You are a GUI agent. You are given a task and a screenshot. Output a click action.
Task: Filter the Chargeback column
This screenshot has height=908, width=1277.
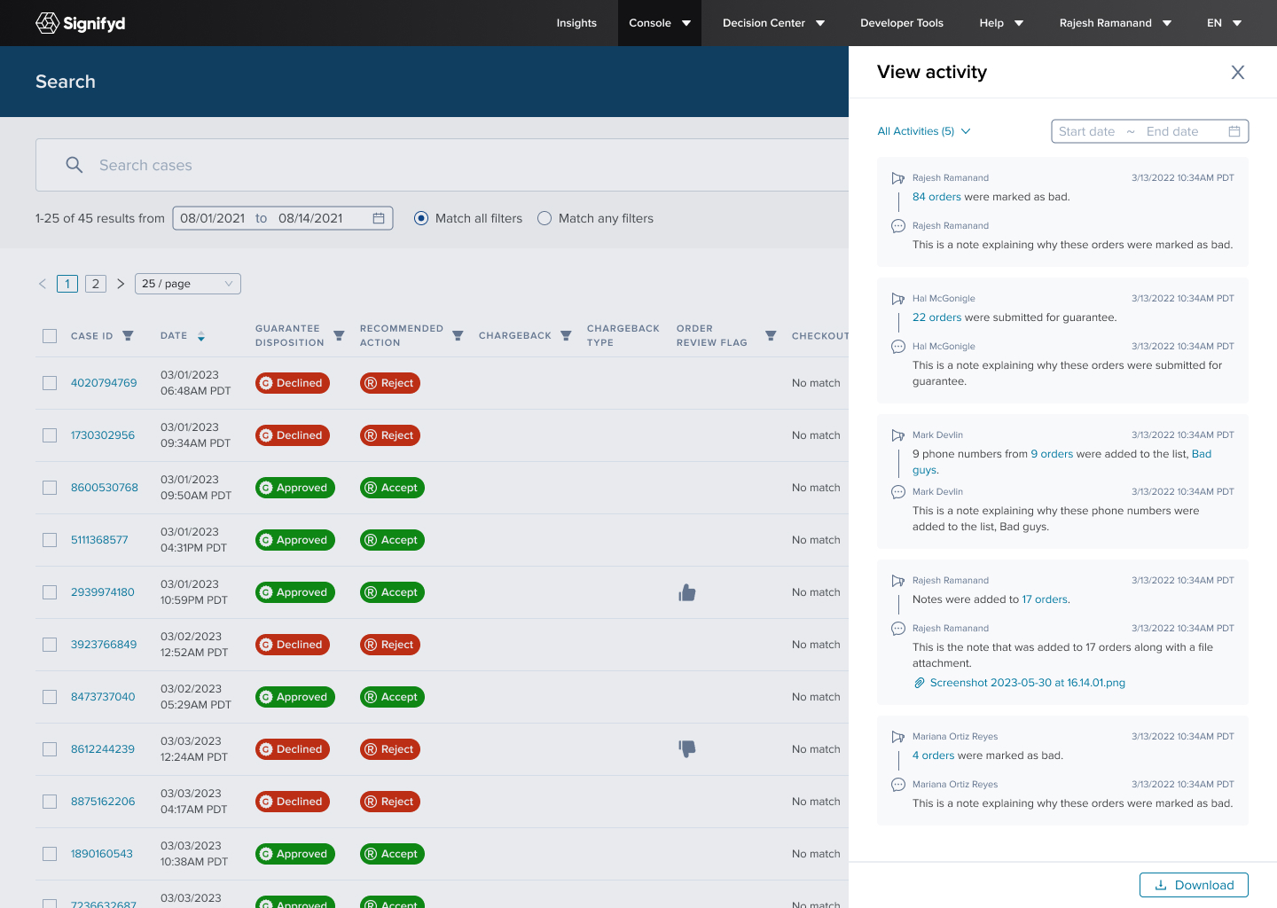(x=566, y=335)
